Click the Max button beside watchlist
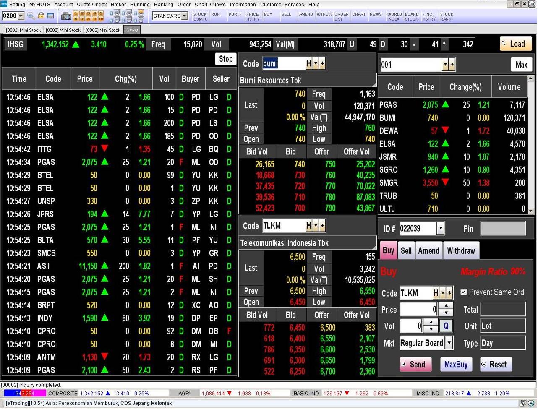 tap(521, 65)
